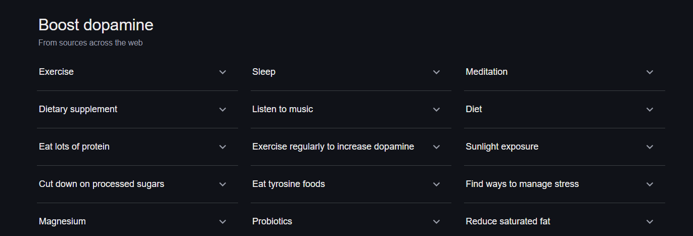This screenshot has width=693, height=236.
Task: Click the Boost dopamine heading
Action: point(96,25)
